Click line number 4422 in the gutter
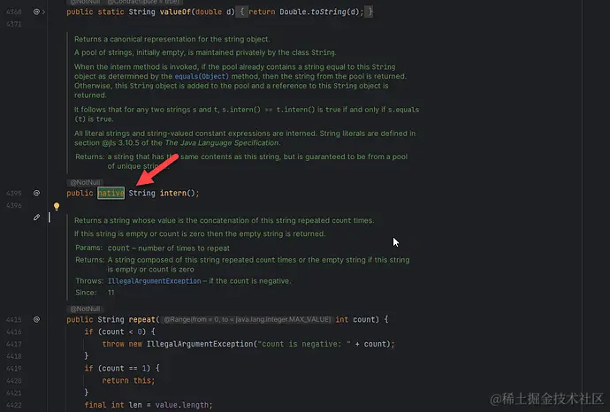This screenshot has height=412, width=610. (14, 405)
